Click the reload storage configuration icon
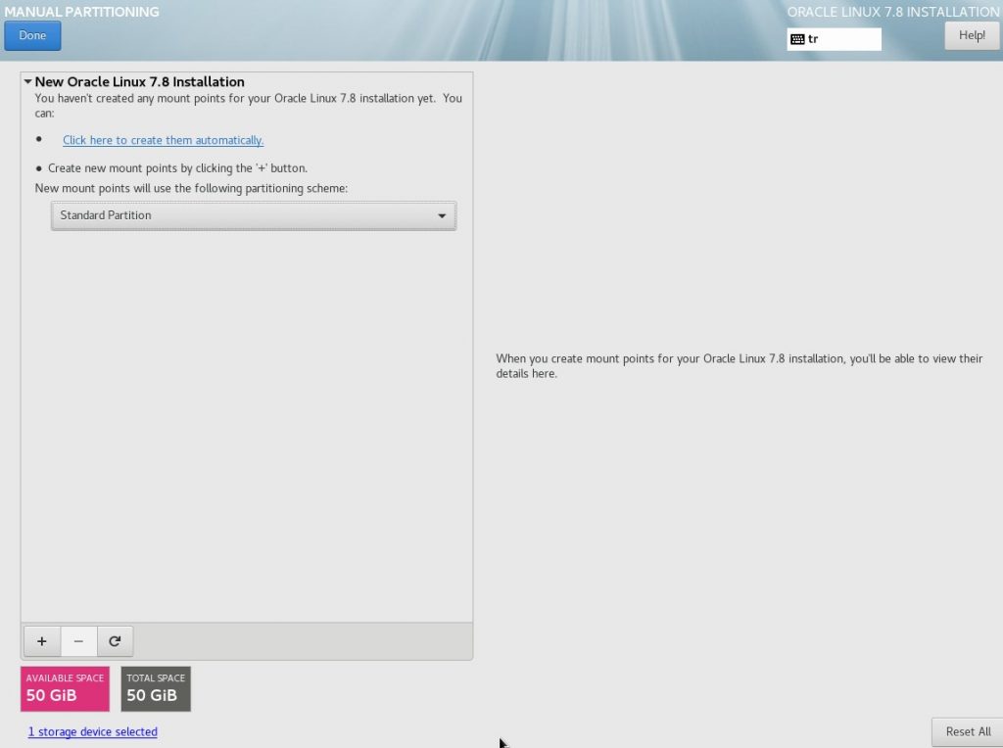 (x=116, y=640)
